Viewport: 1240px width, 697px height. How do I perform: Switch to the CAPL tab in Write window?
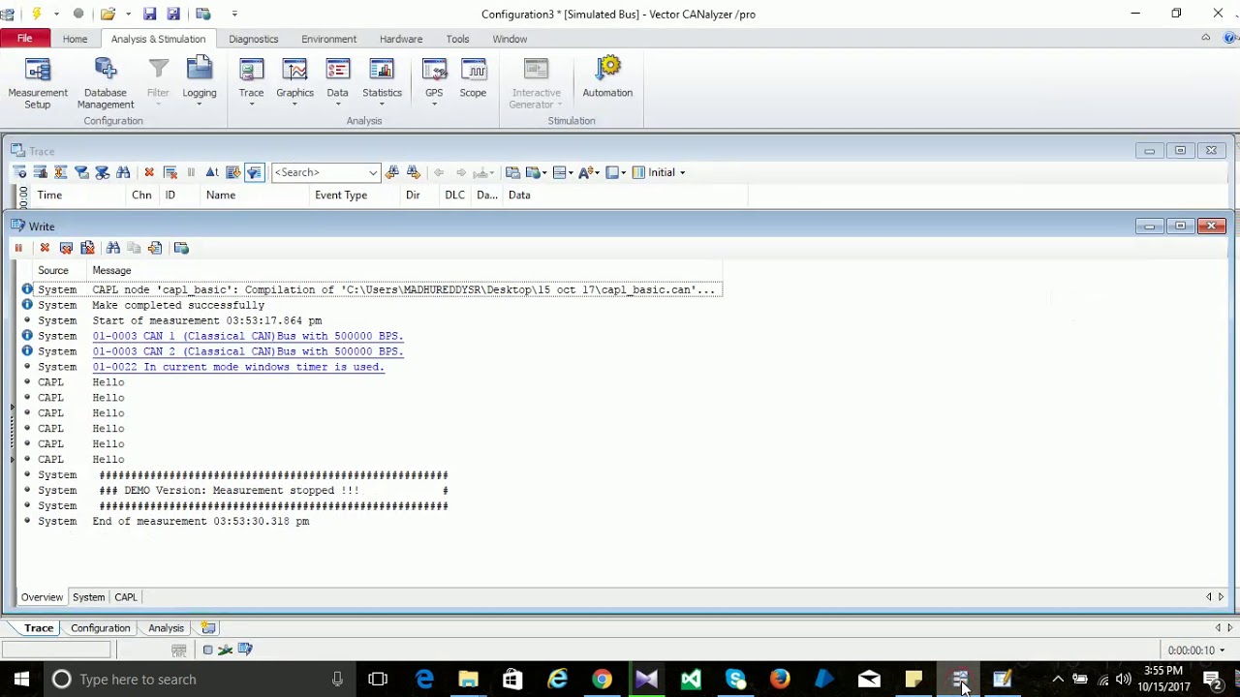126,597
